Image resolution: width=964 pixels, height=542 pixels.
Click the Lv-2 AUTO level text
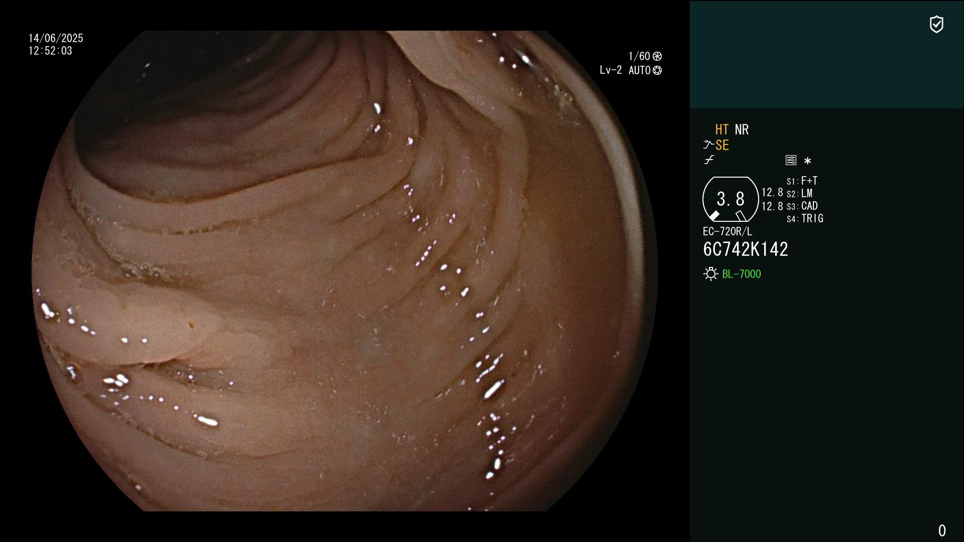point(625,70)
